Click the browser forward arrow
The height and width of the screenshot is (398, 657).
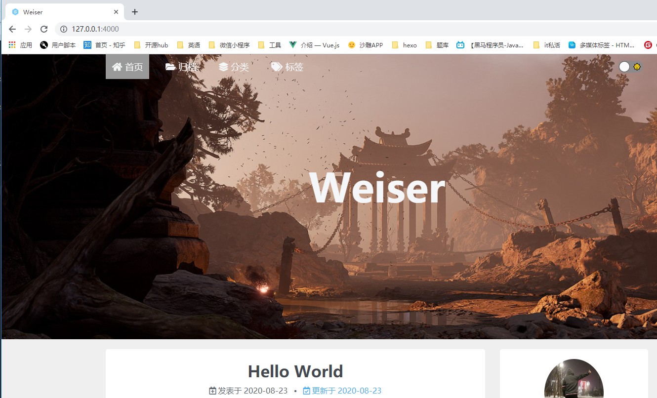pos(28,29)
